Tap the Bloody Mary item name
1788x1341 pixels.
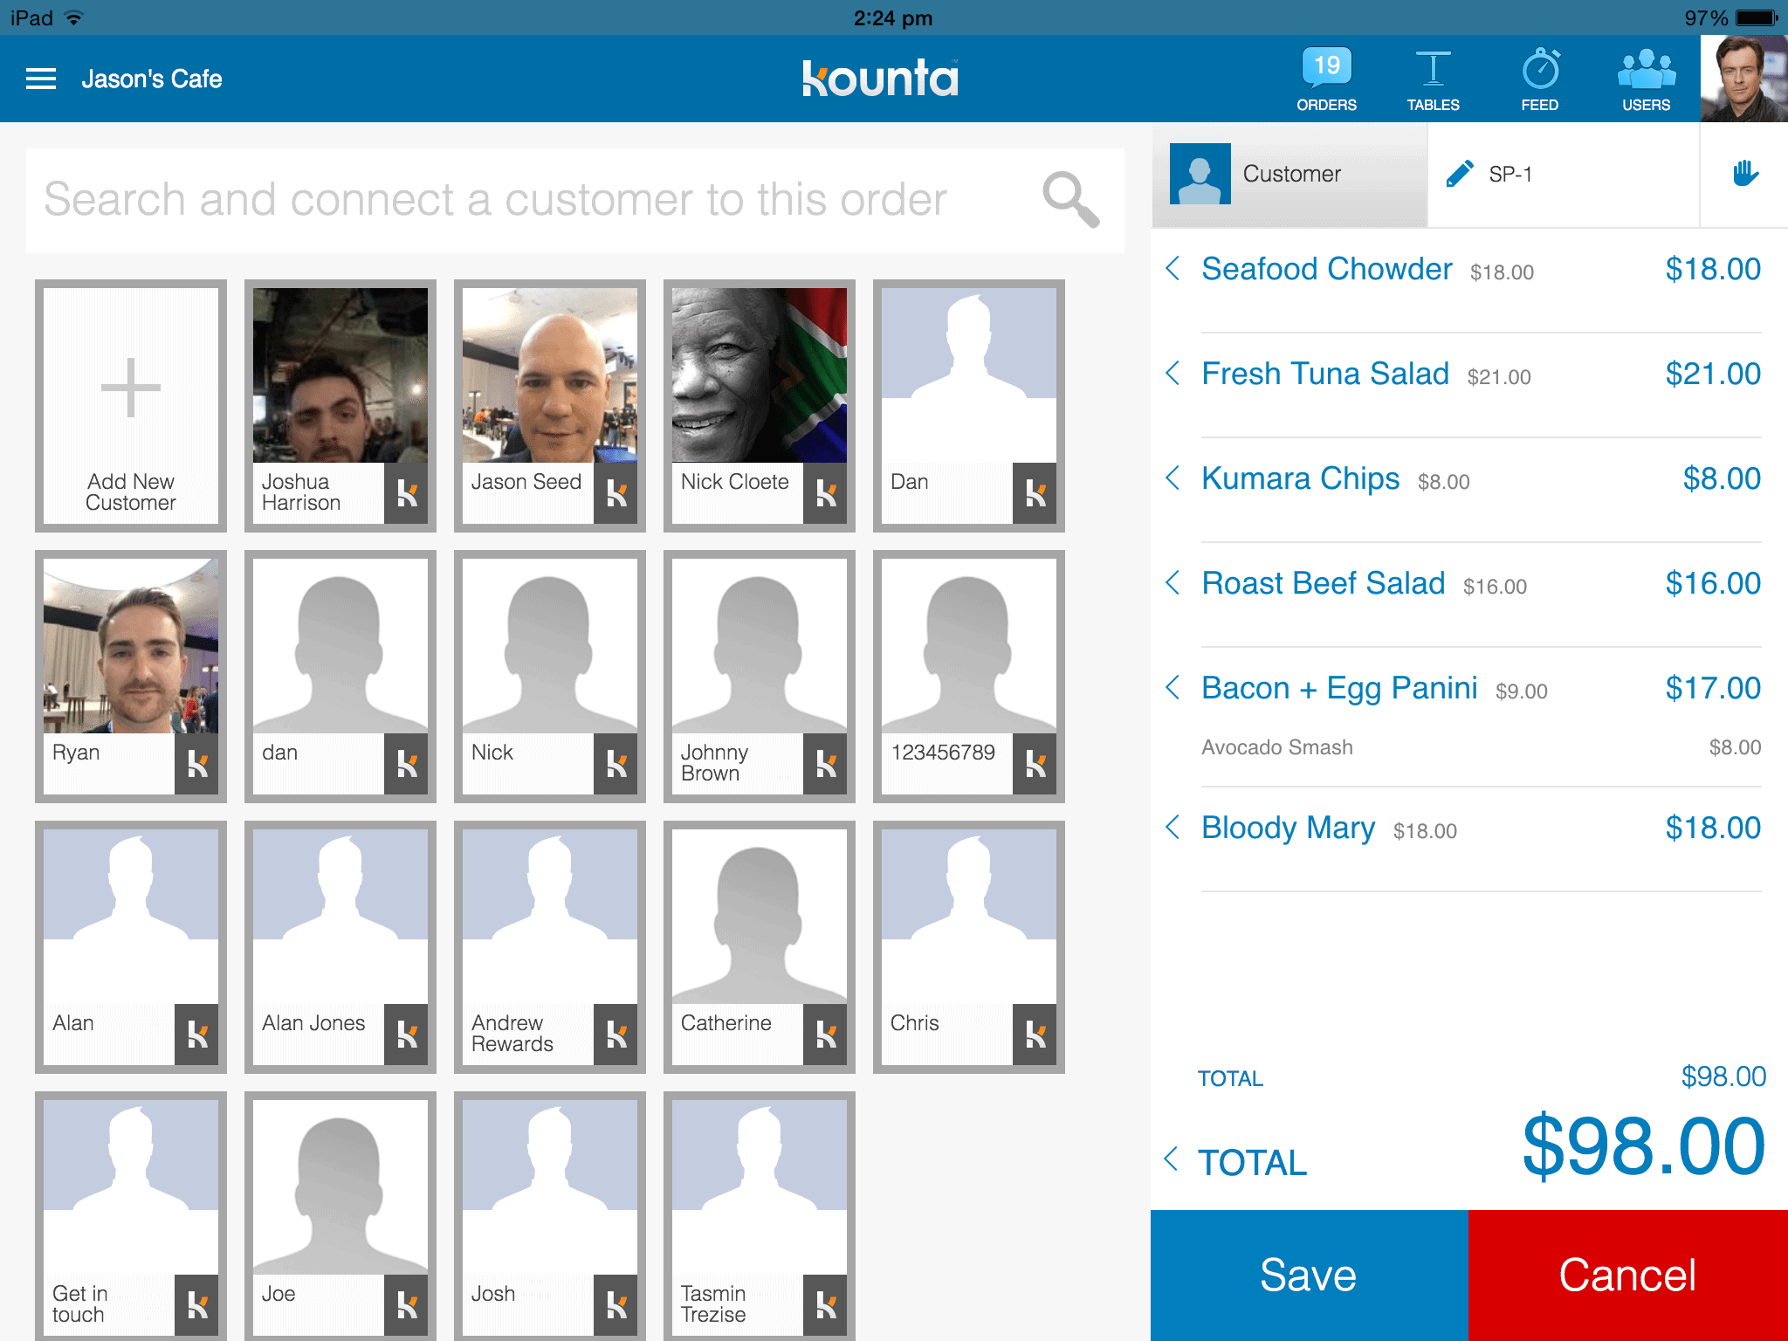click(x=1288, y=828)
